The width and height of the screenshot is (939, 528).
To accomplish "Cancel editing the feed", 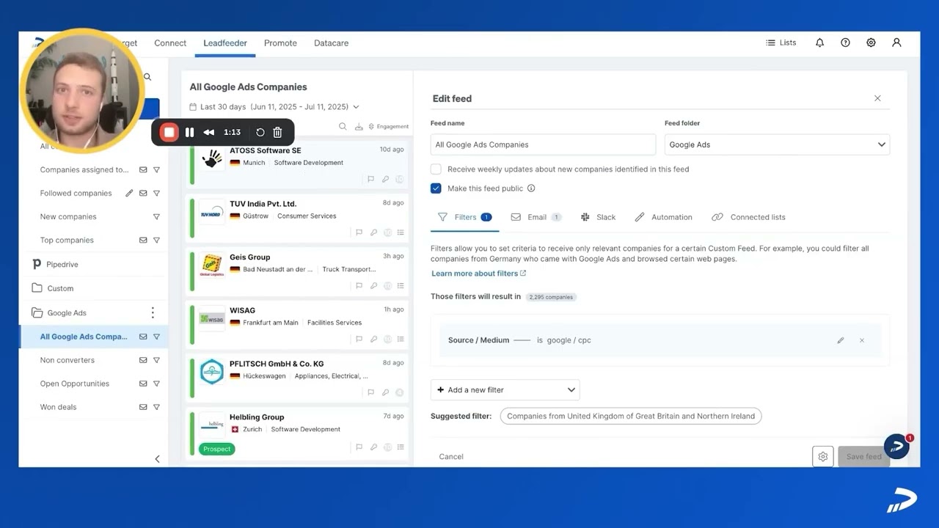I will point(451,456).
